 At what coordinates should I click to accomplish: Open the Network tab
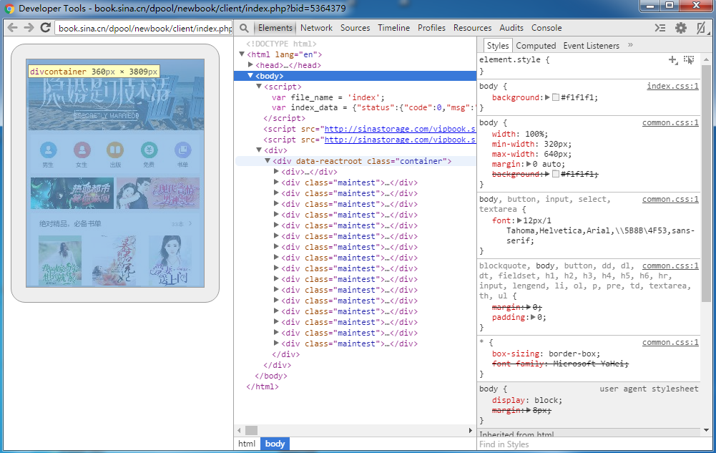(x=316, y=28)
